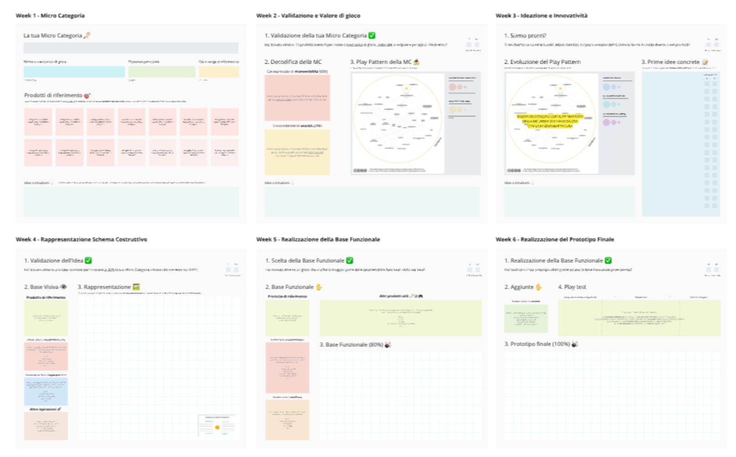Click the key icon beside La tua Micro Categoria

tap(87, 35)
